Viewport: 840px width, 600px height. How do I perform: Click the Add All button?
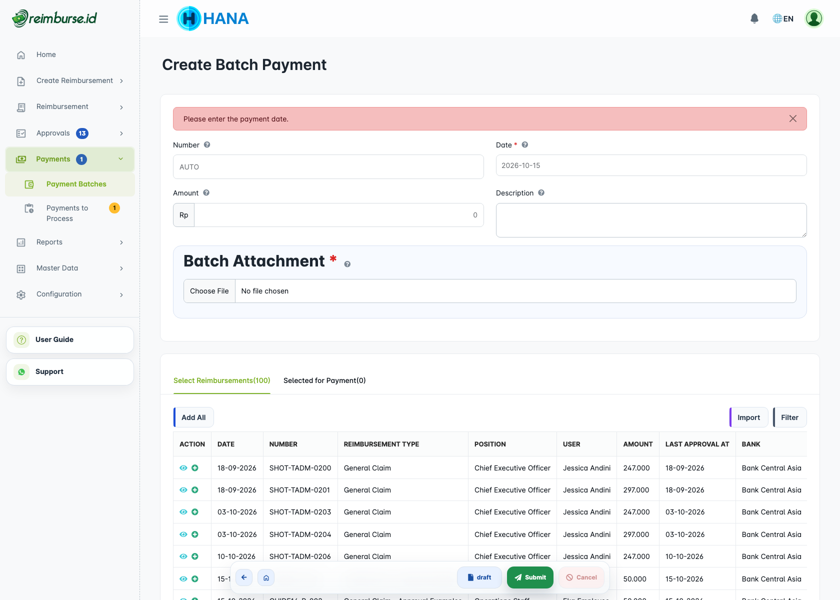[193, 417]
